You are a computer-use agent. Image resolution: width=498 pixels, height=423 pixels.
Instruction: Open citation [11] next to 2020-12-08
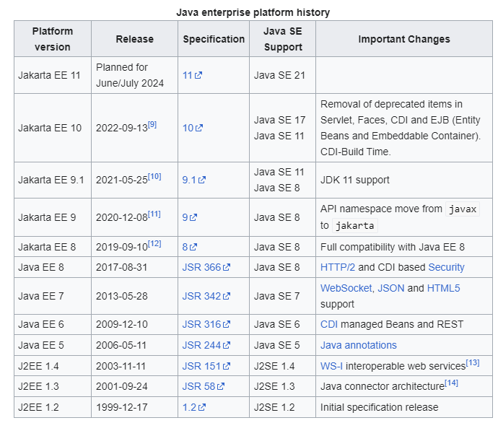(154, 214)
